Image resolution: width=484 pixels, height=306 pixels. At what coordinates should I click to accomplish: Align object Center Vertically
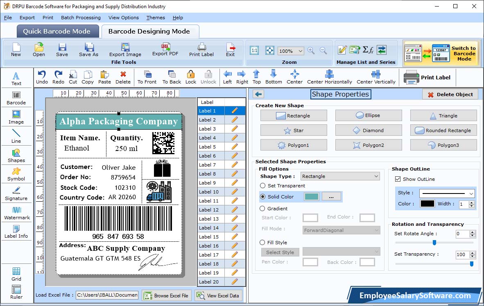[x=375, y=77]
